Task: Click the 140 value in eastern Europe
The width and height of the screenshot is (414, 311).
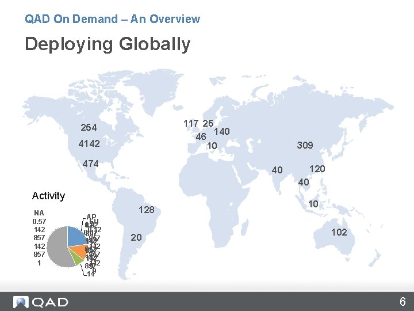Action: click(222, 131)
